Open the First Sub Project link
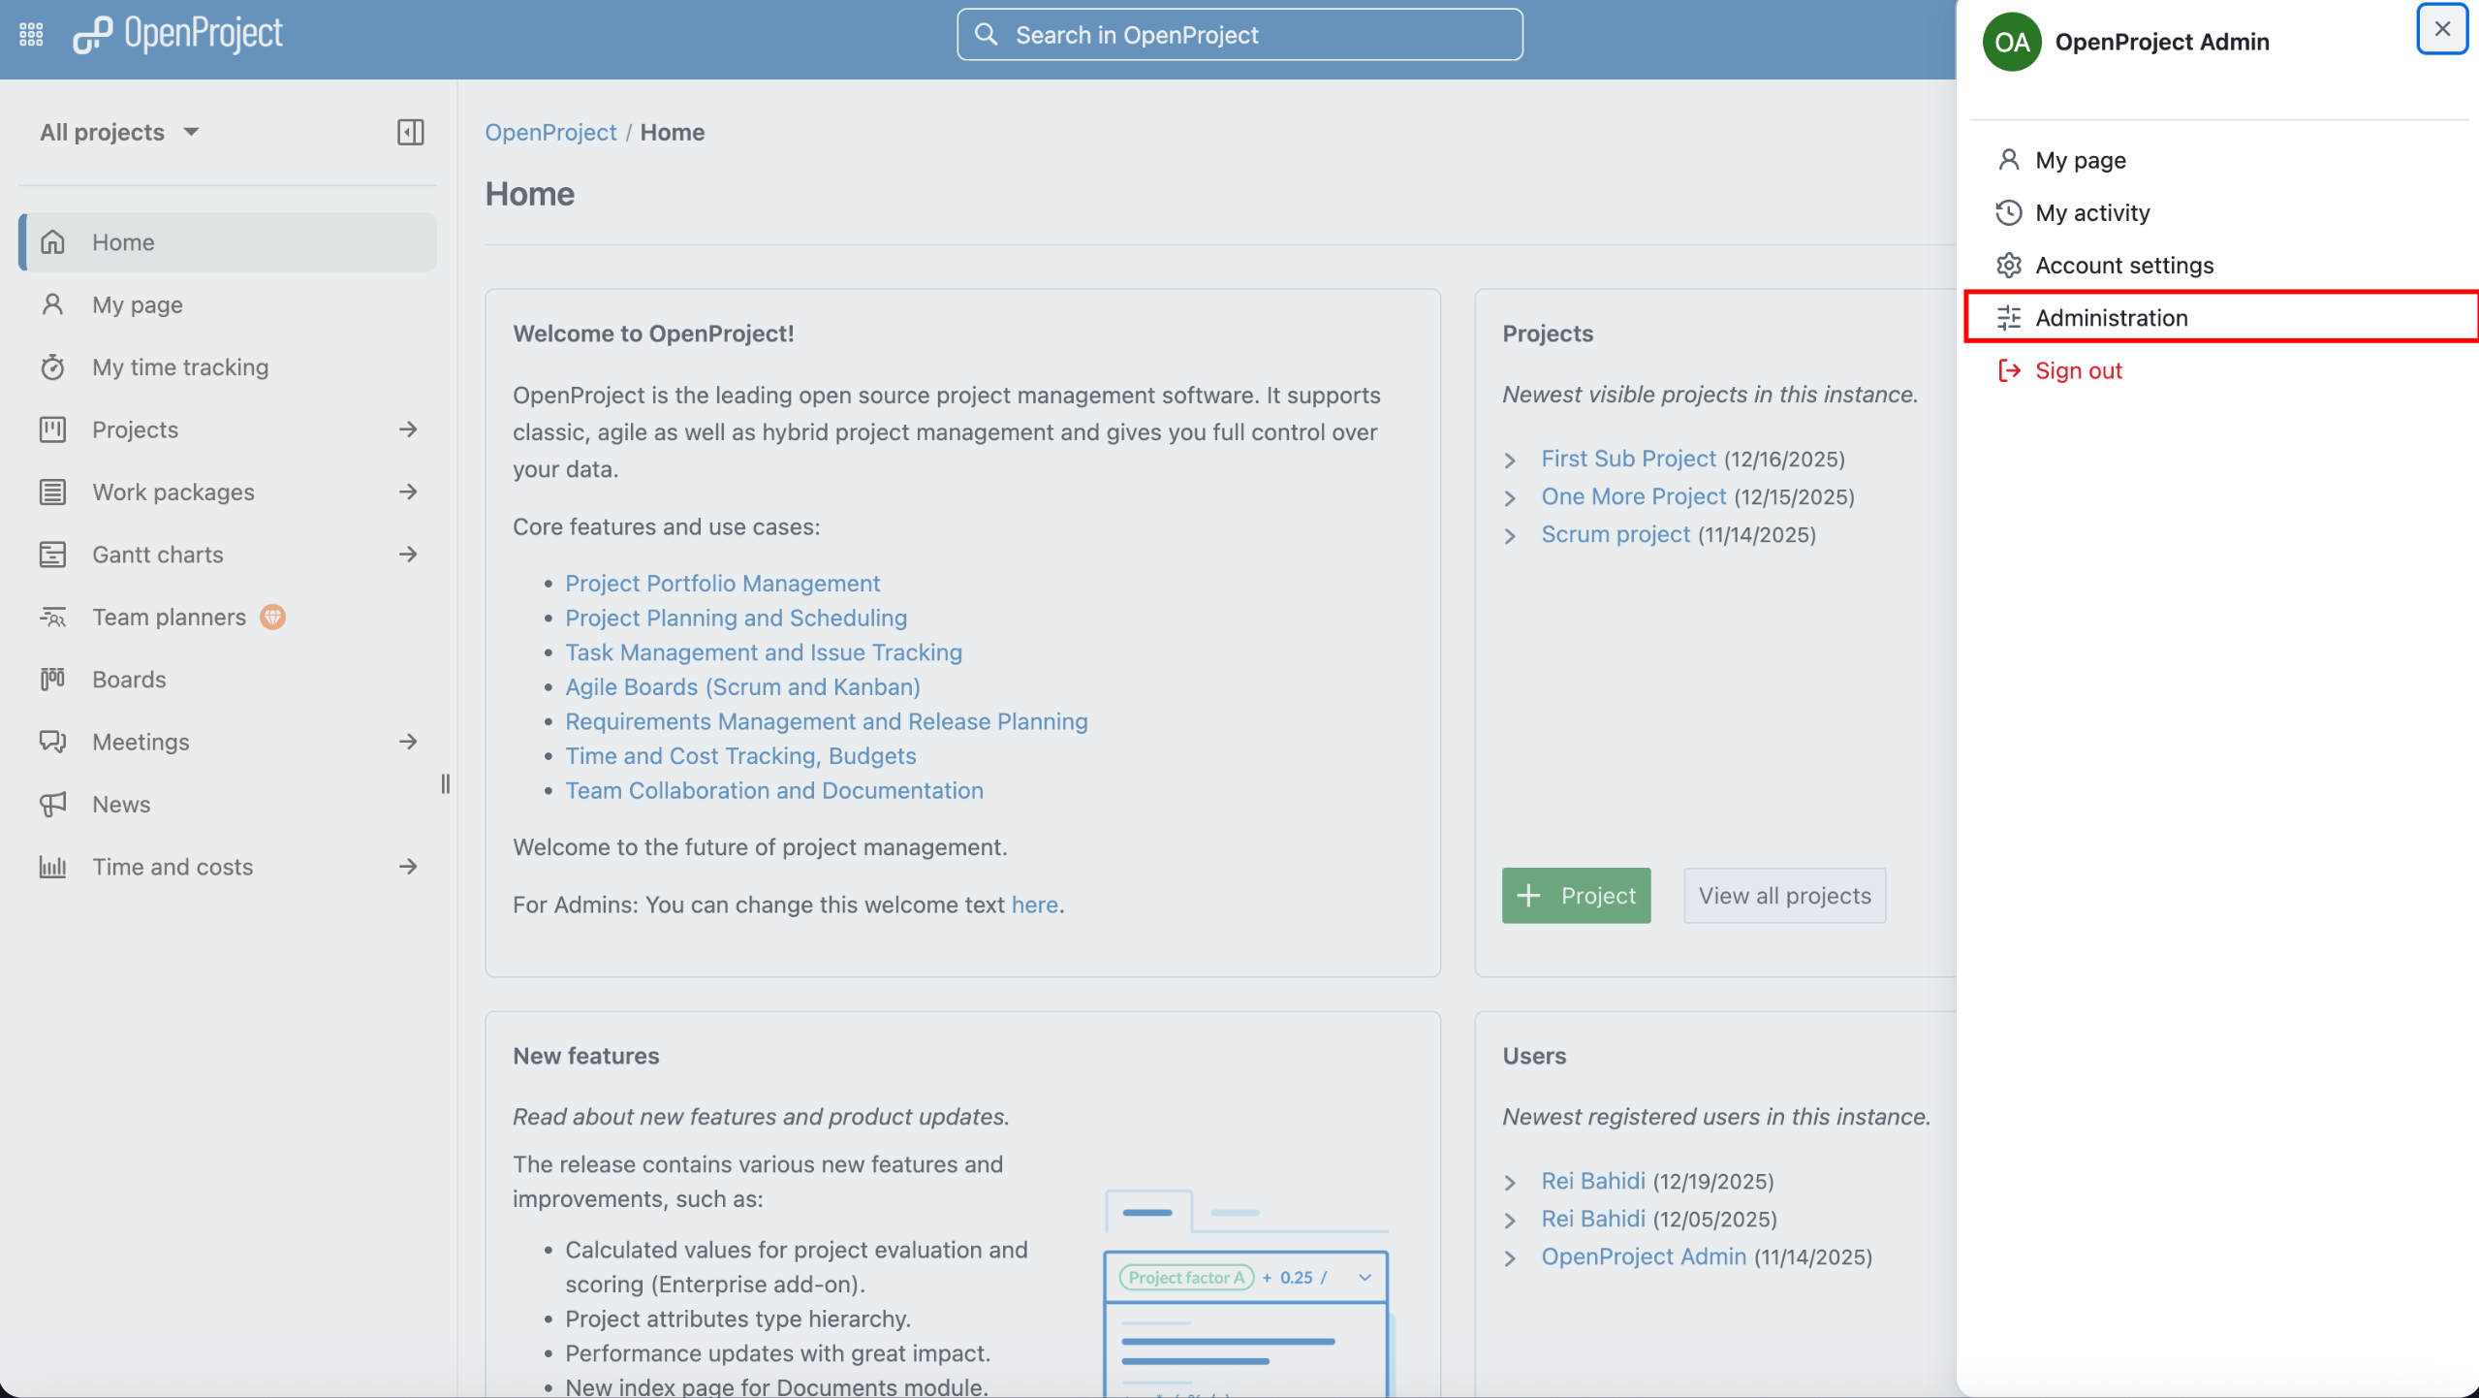Screen dimensions: 2479x1398 tap(1628, 459)
